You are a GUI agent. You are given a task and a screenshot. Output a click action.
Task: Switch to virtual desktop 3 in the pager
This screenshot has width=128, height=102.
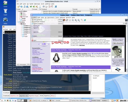click(x=26, y=100)
